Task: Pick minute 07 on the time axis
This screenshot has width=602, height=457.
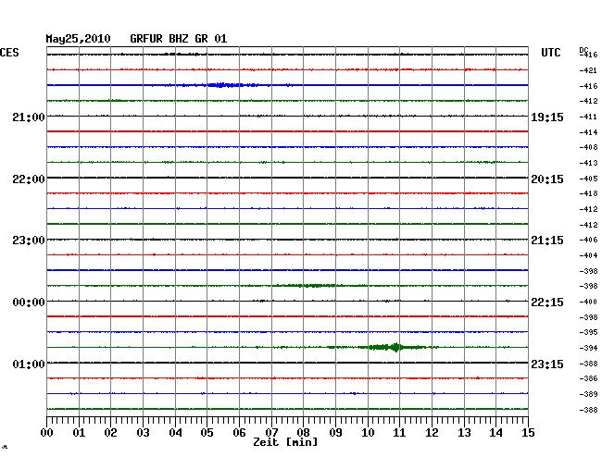Action: [271, 432]
